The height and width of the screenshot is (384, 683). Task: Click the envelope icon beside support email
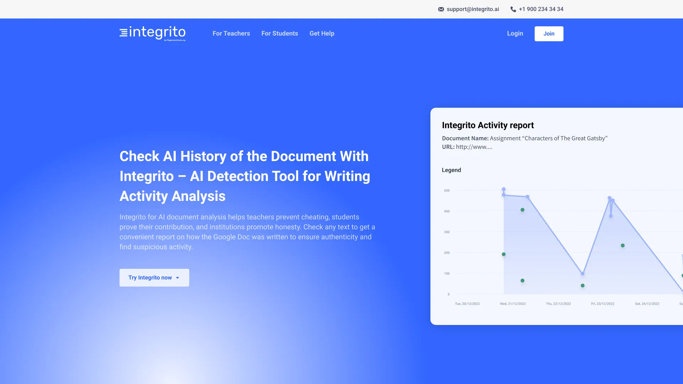pyautogui.click(x=441, y=9)
